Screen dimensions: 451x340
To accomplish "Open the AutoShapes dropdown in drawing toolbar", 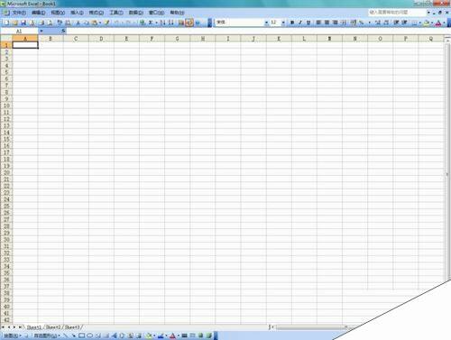I will 47,335.
